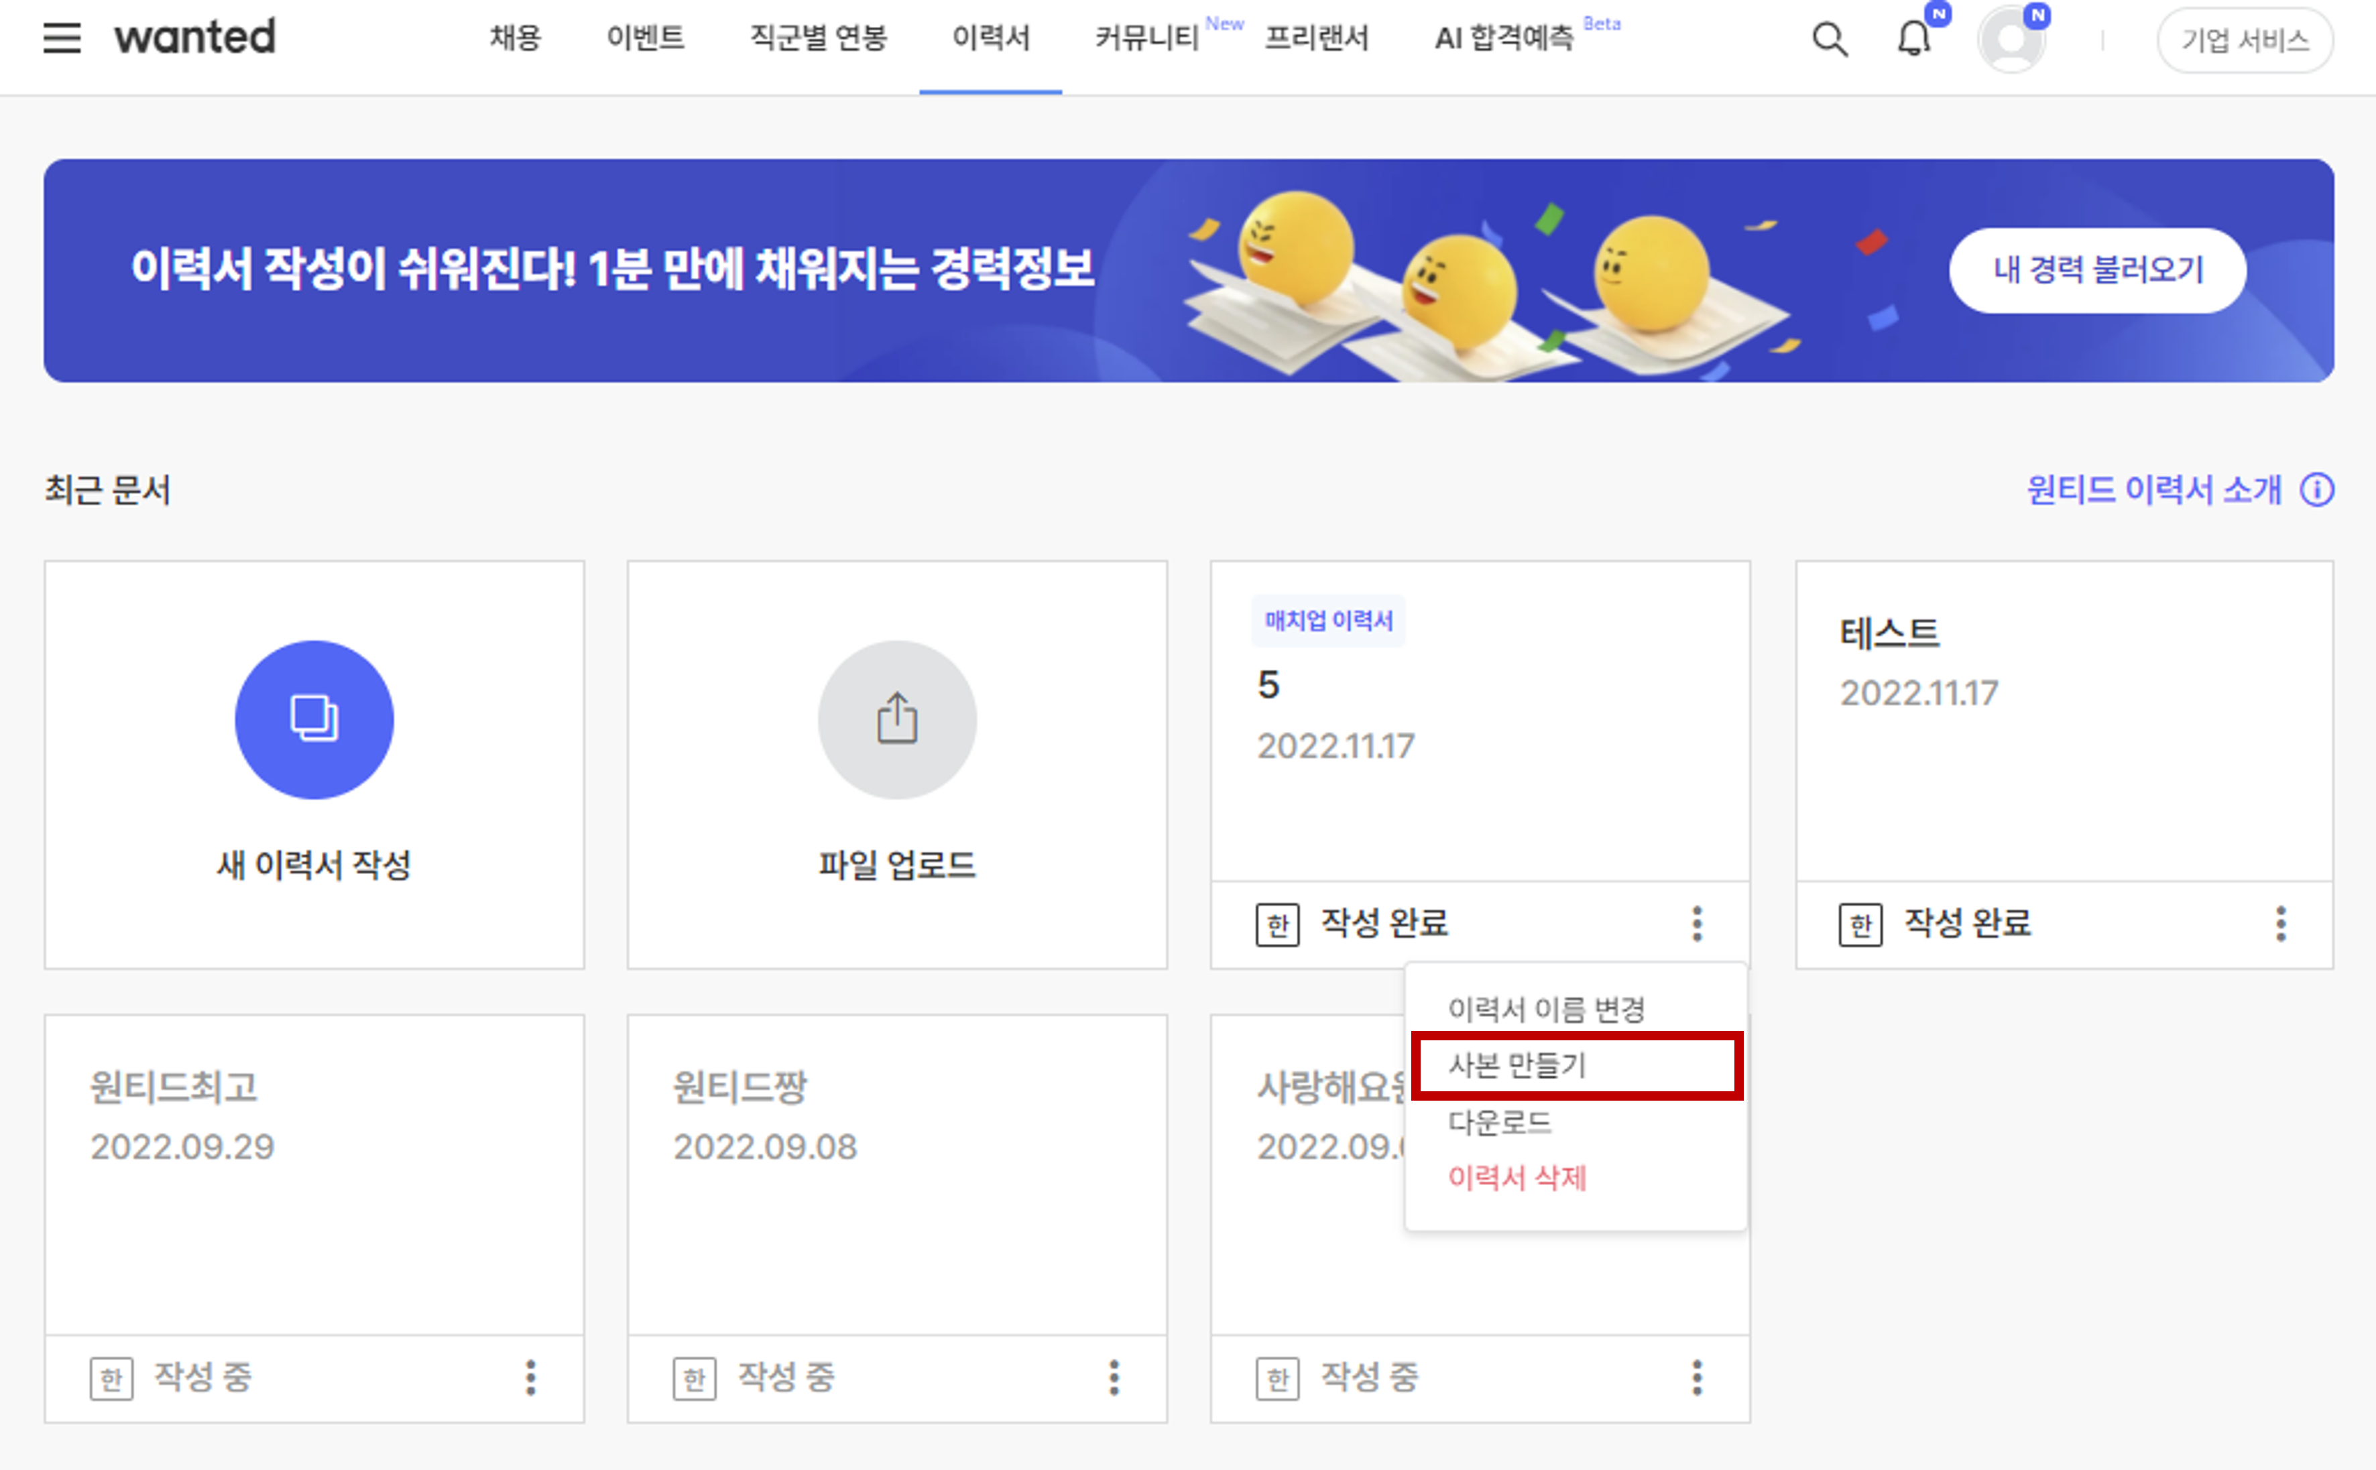Click the 한 language icon on 테스트 card
This screenshot has width=2376, height=1470.
coord(1860,924)
